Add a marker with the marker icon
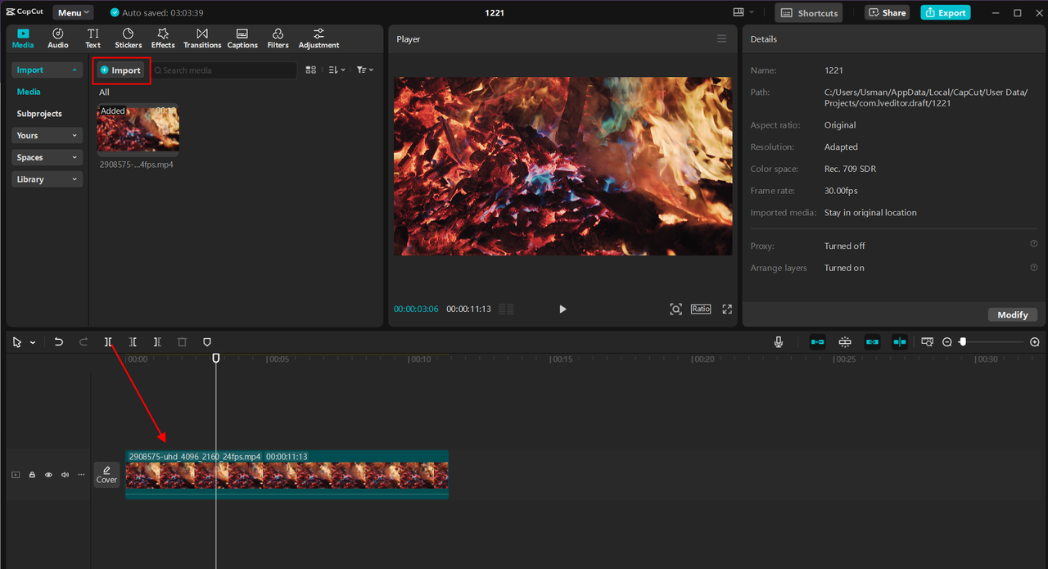 pyautogui.click(x=206, y=341)
